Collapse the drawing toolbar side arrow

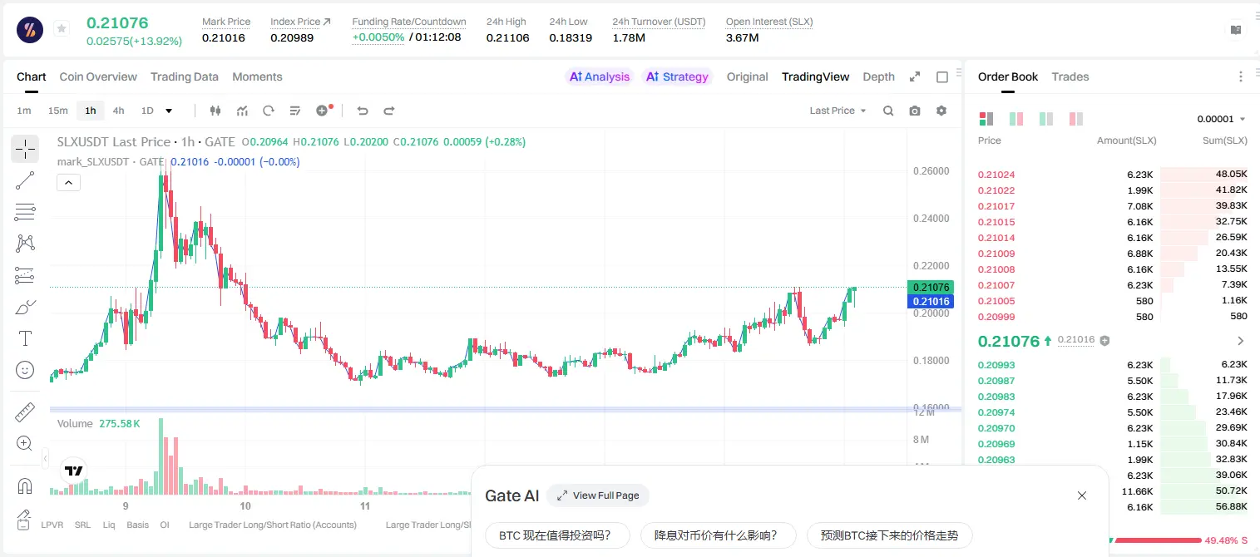pyautogui.click(x=45, y=458)
